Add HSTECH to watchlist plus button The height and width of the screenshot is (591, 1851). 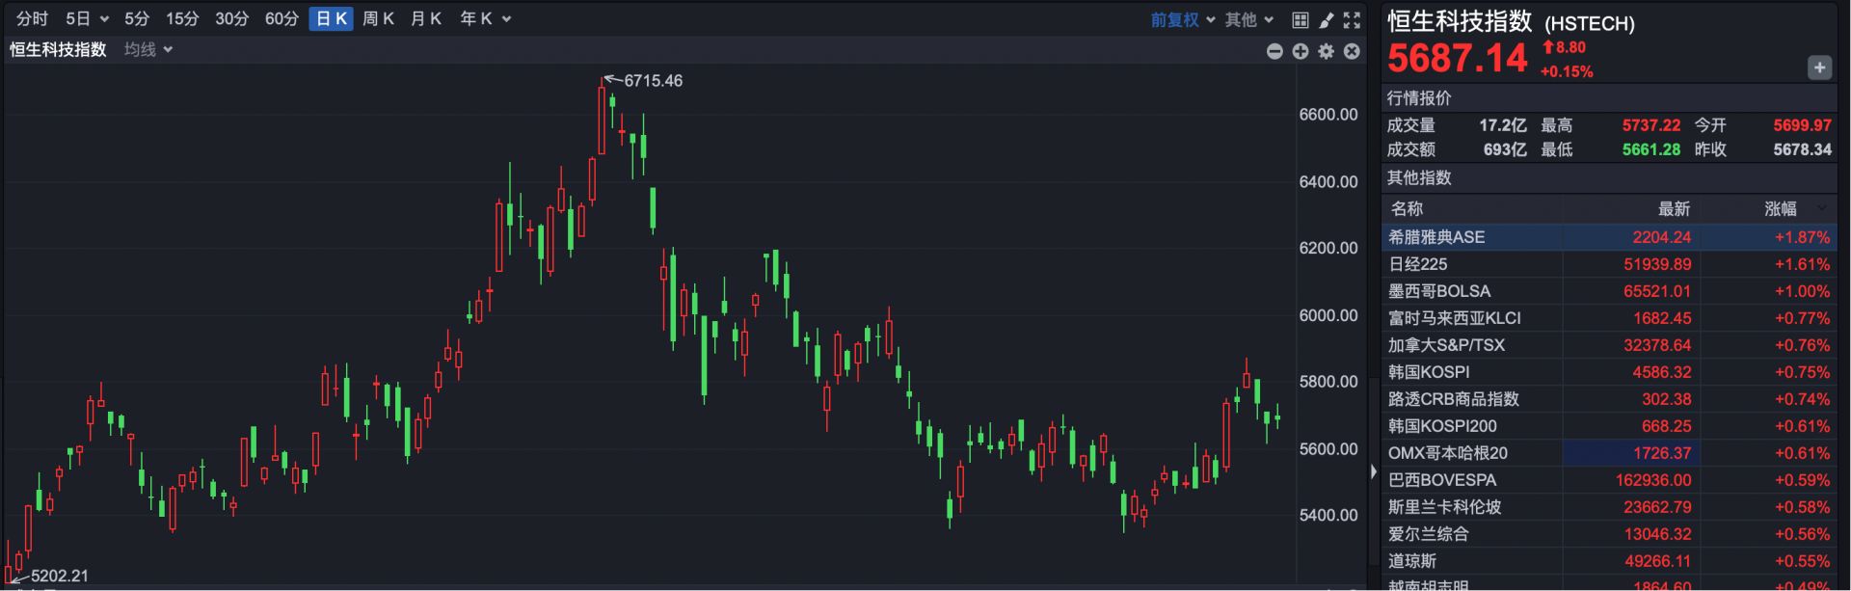coord(1819,67)
